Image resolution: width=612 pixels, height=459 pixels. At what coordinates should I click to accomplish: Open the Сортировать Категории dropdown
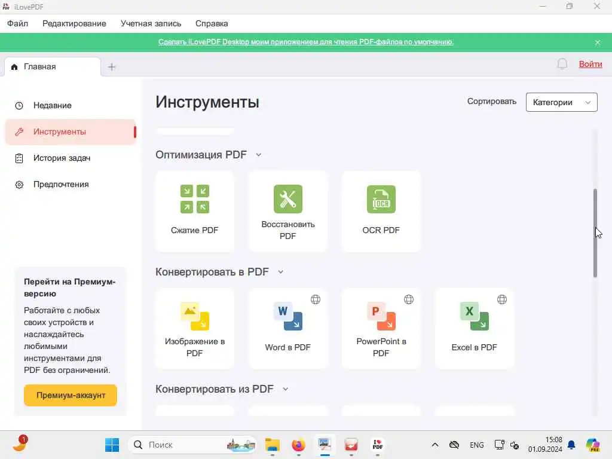point(561,102)
